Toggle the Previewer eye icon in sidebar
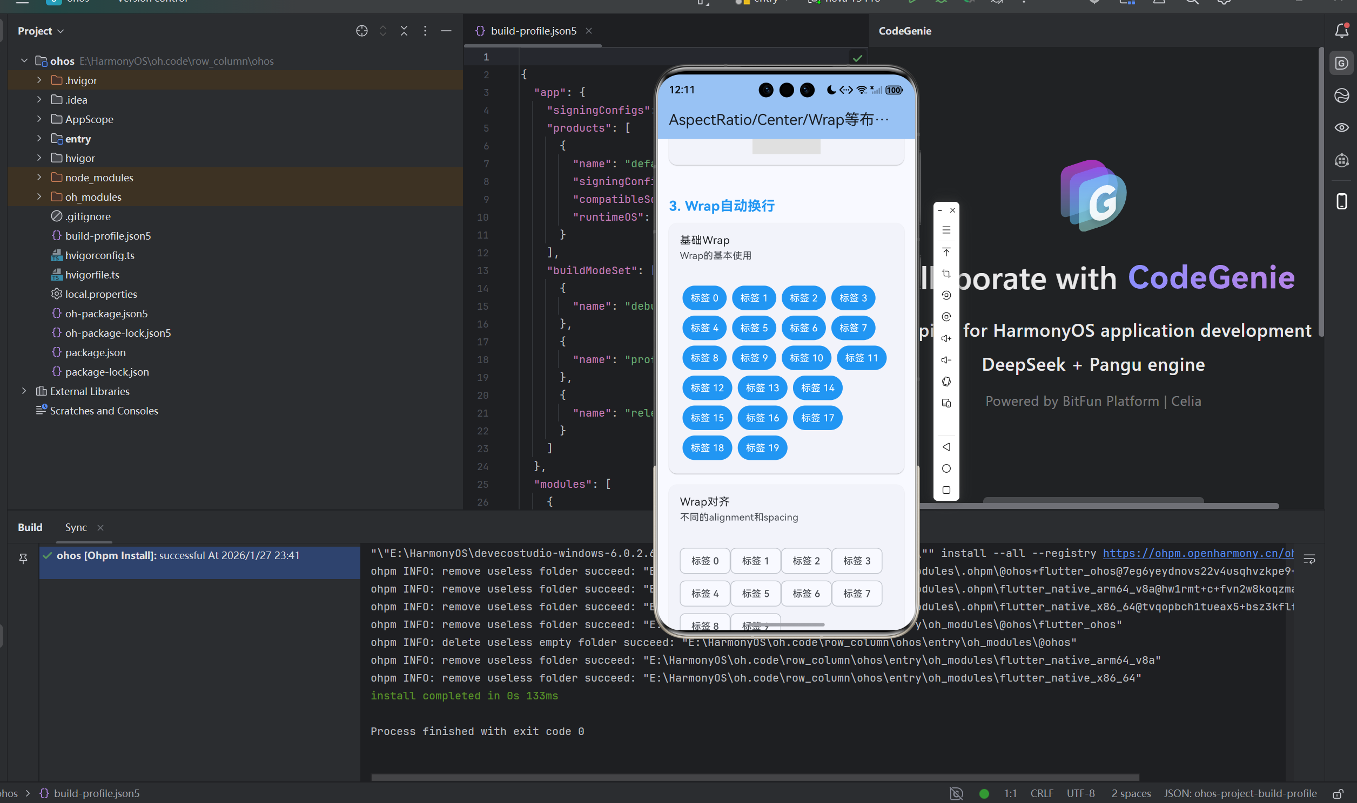This screenshot has width=1357, height=803. 1341,128
